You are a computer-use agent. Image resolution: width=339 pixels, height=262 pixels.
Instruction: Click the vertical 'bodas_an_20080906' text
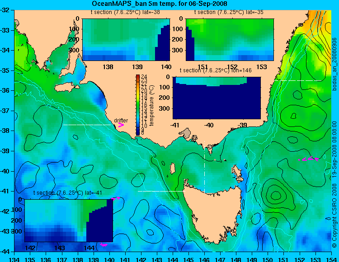(x=334, y=64)
